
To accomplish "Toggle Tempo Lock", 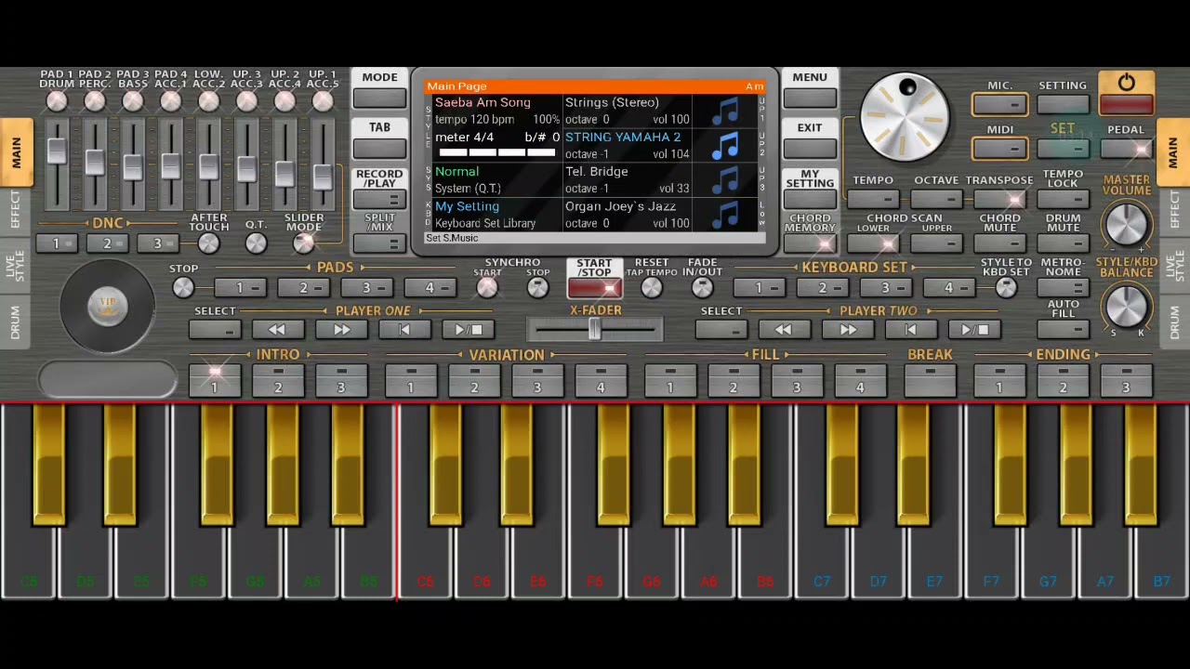I will pos(1063,199).
